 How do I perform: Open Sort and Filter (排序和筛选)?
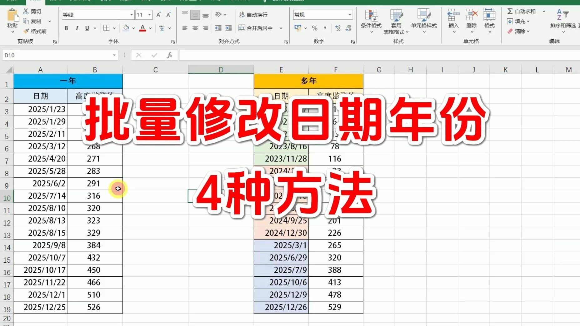(x=563, y=21)
